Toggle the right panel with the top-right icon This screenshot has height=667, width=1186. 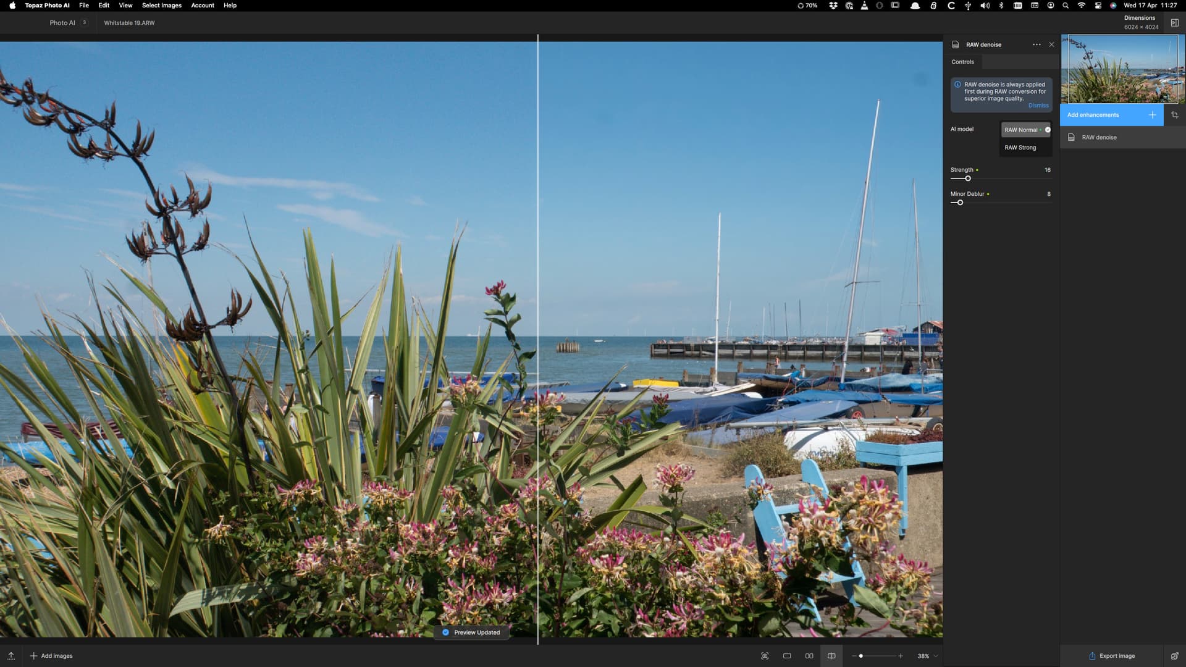(x=1174, y=23)
